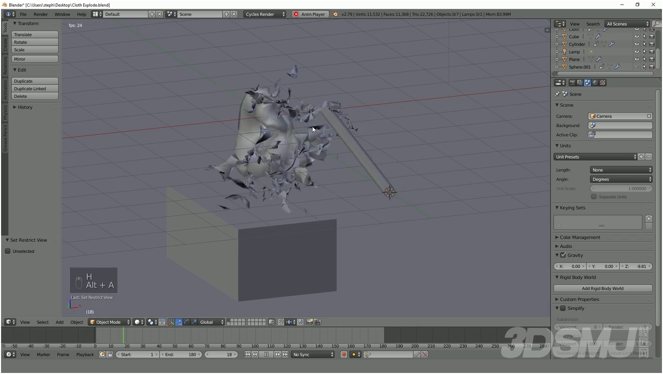This screenshot has height=374, width=663.
Task: Open the Render menu
Action: [x=40, y=14]
